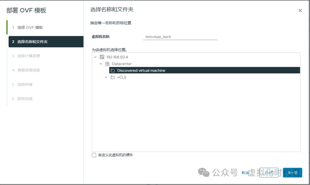Click the vCenter server icon beside 192.168.50.4
Screen dimensions: 310x185
[102, 57]
